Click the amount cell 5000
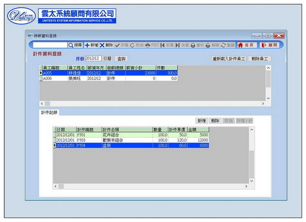The image size is (306, 222). tap(198, 135)
